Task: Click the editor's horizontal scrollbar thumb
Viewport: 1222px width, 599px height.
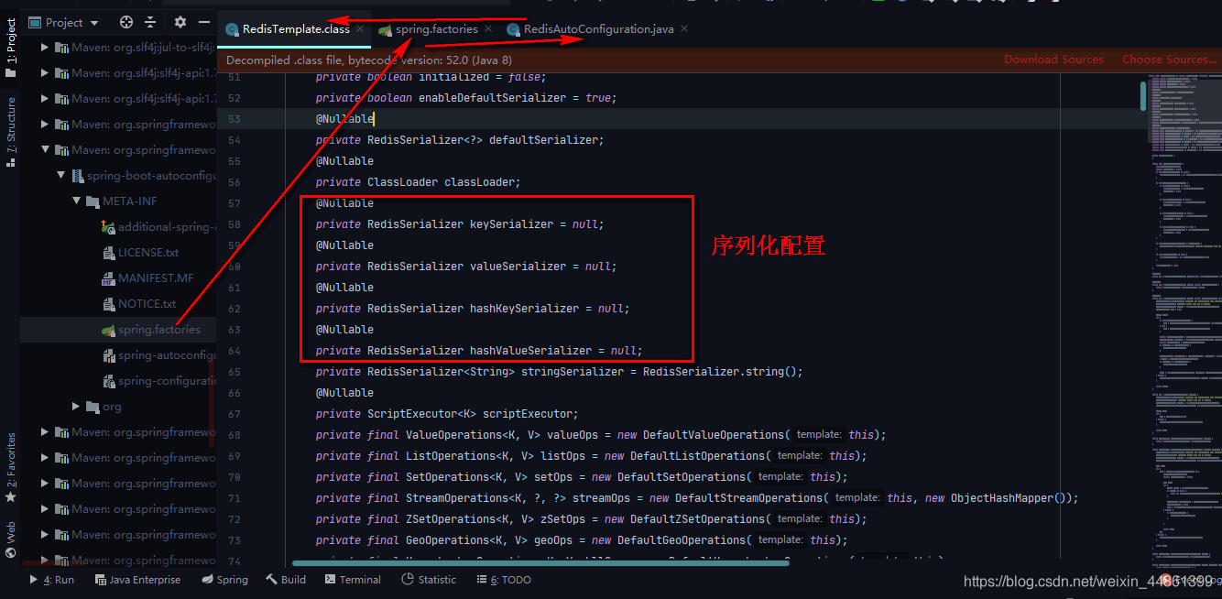Action: (x=540, y=563)
